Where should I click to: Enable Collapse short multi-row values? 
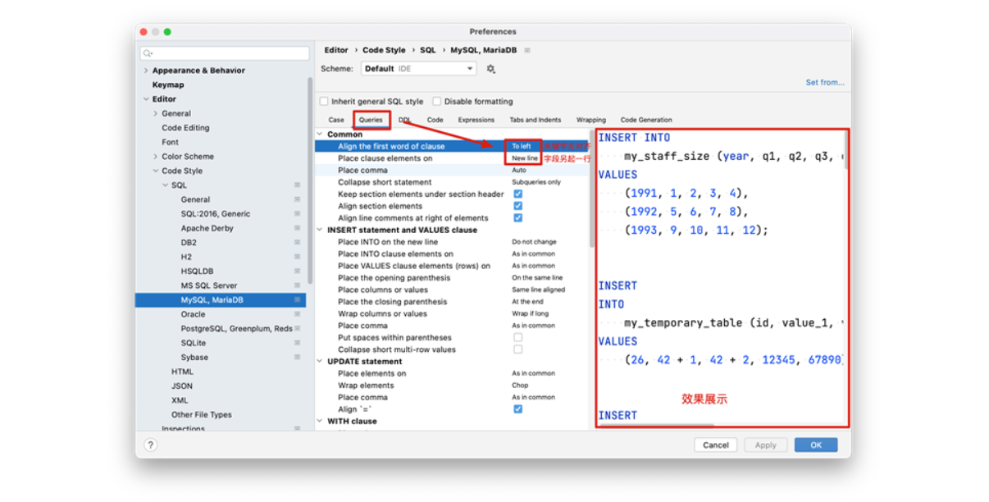(518, 349)
